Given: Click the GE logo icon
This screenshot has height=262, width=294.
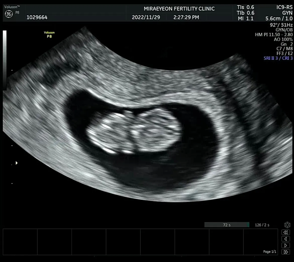Looking at the screenshot, I should point(9,14).
